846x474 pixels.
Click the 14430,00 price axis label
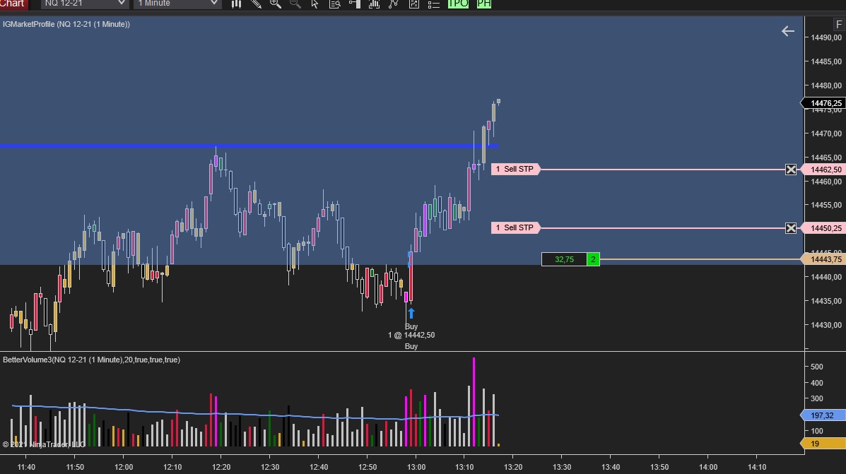point(826,325)
